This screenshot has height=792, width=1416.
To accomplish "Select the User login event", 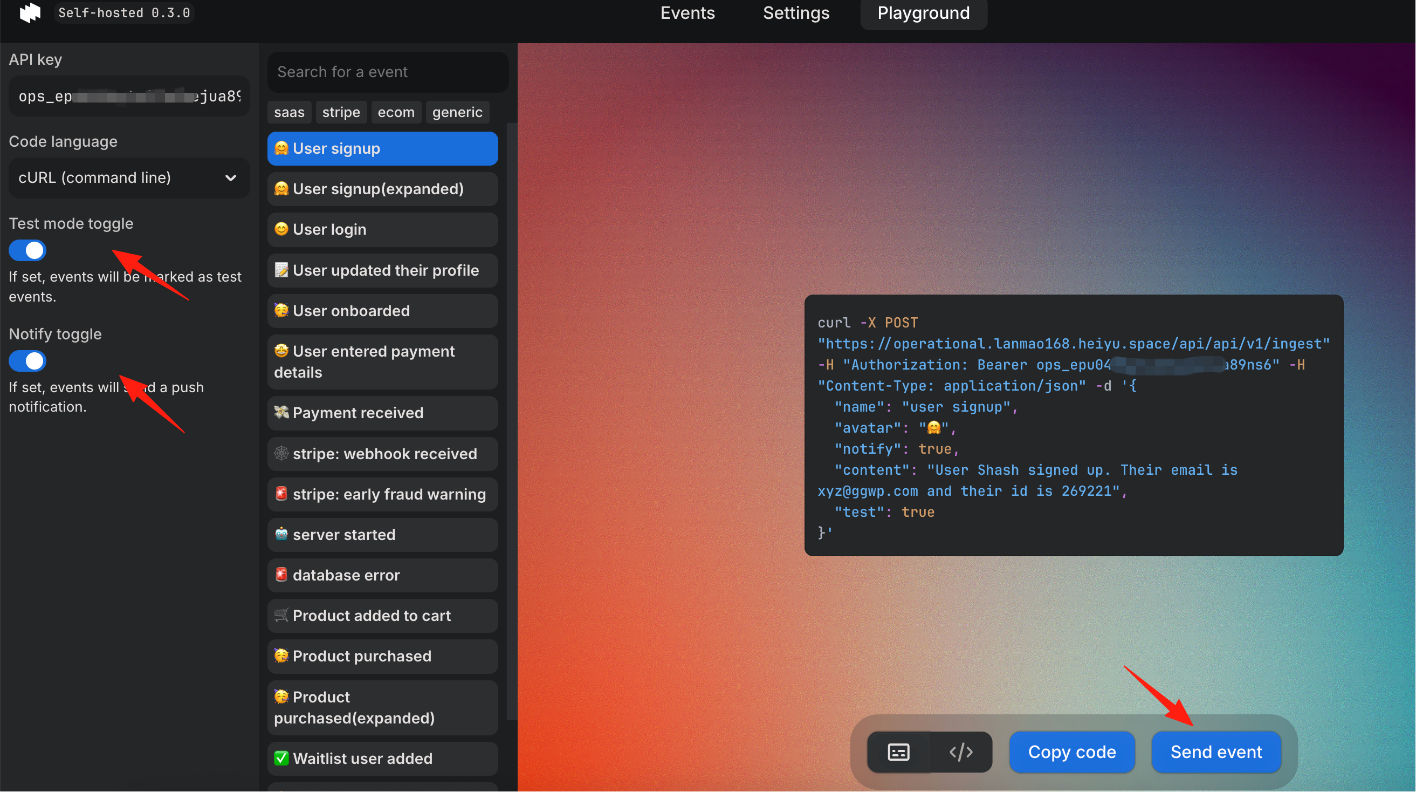I will tap(383, 229).
